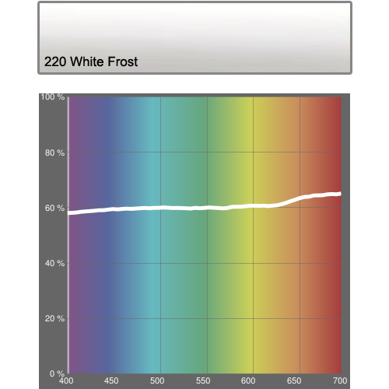Click the 220 White Frost label text
Screen dimensions: 389x389
click(91, 61)
